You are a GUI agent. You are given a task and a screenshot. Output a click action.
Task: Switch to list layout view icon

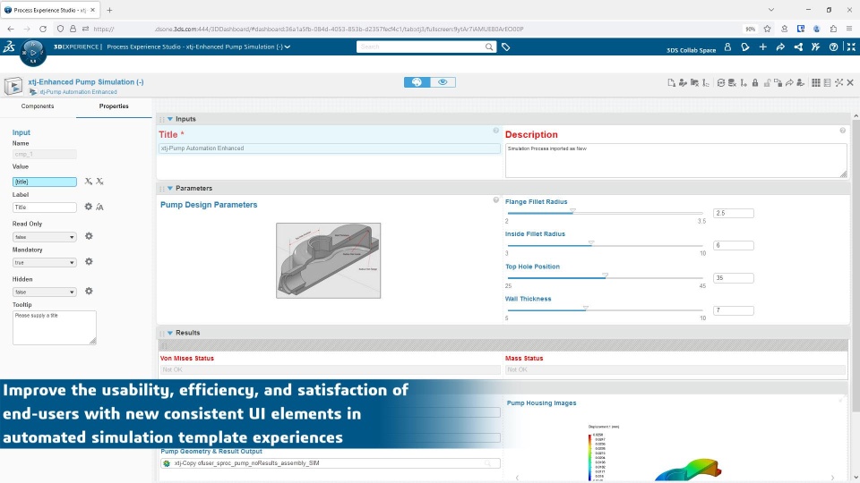coord(827,82)
